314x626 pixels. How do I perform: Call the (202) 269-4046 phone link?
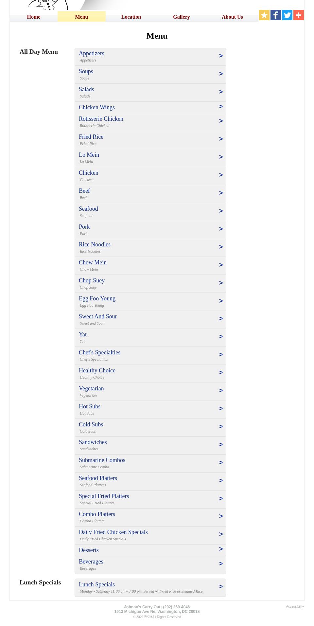click(x=176, y=607)
